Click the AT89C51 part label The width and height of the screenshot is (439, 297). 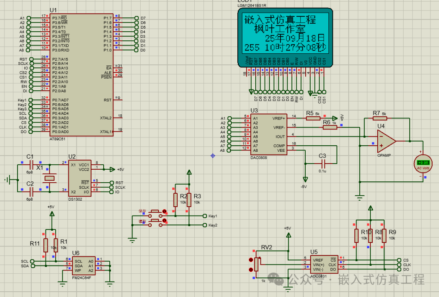point(57,139)
